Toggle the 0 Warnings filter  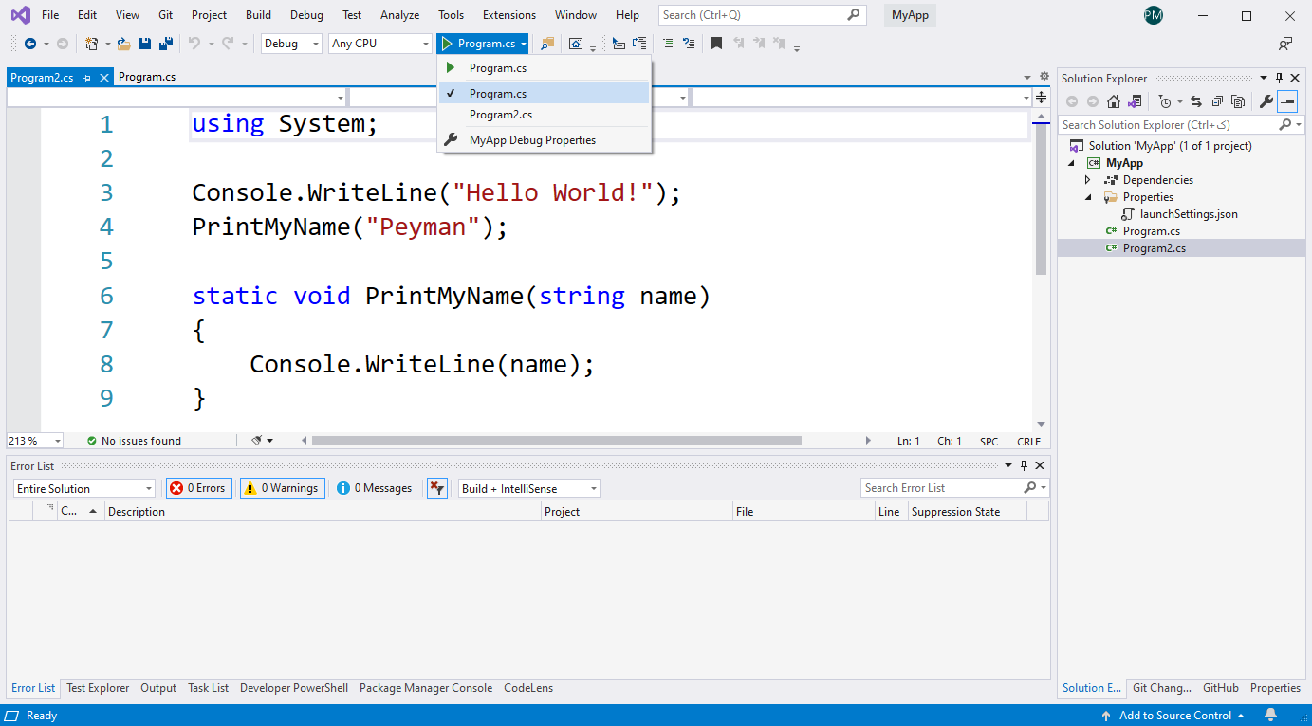(x=282, y=488)
